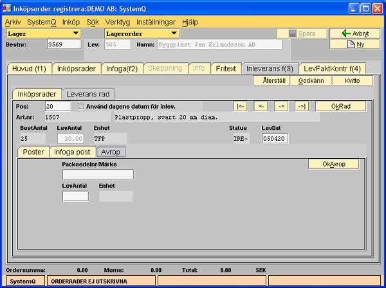Click the empty LevAntal field under Avrop
The image size is (386, 288).
point(75,196)
